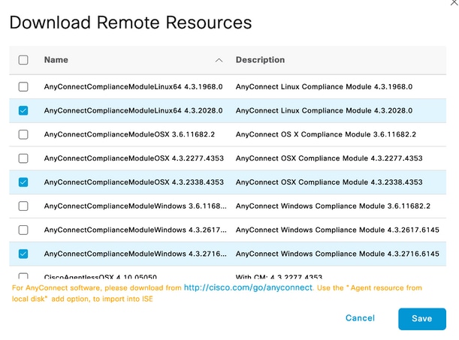This screenshot has height=340, width=459.
Task: Click description AnyConnect Linux Compliance Module 4.3.1968.0
Action: click(x=324, y=87)
